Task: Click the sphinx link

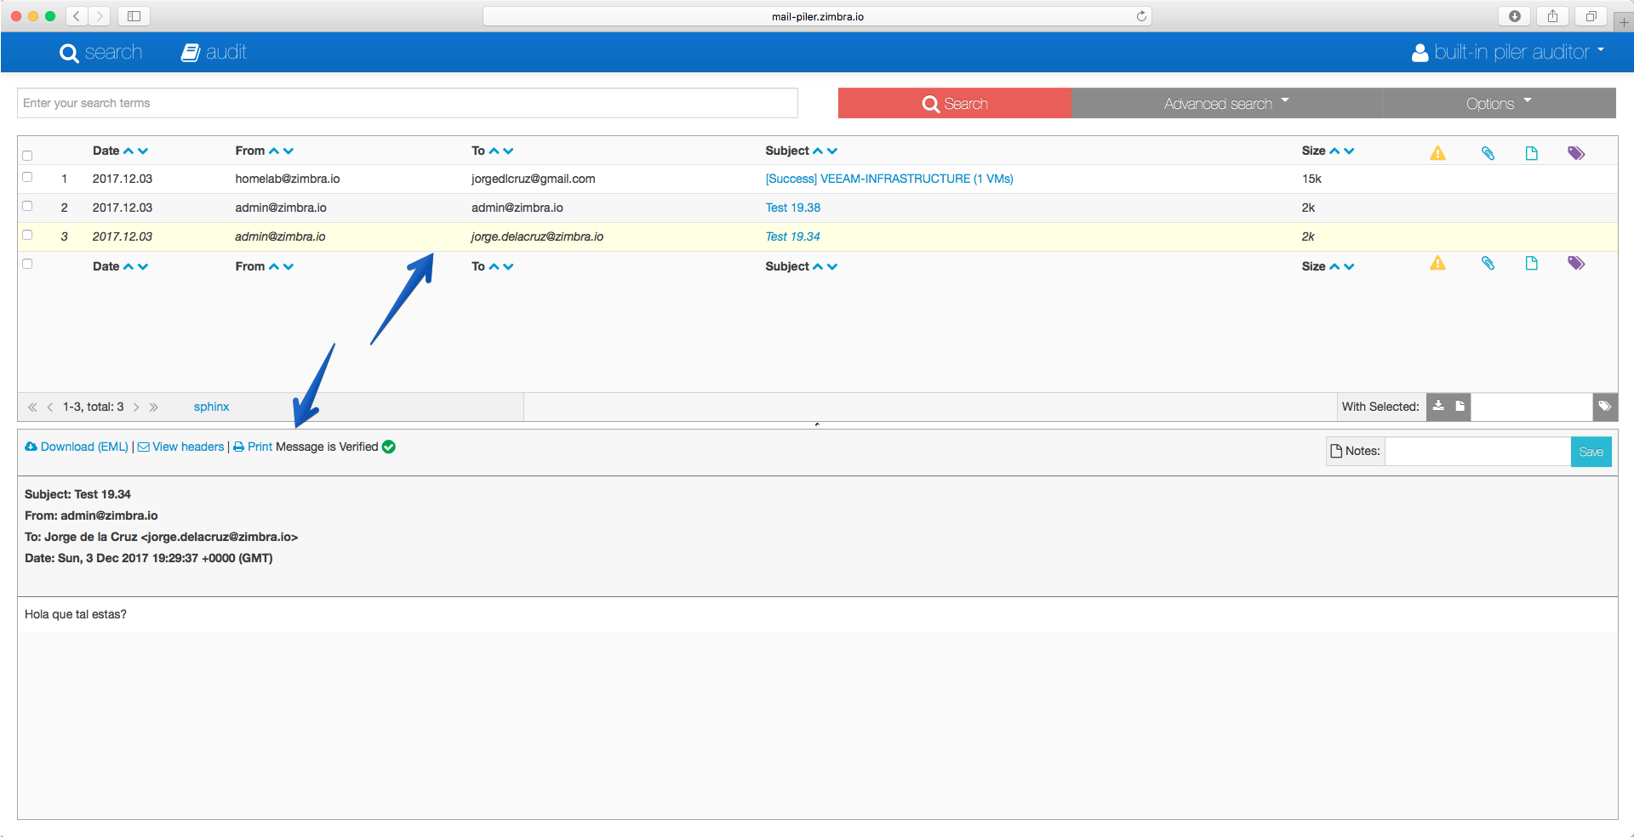Action: coord(211,407)
